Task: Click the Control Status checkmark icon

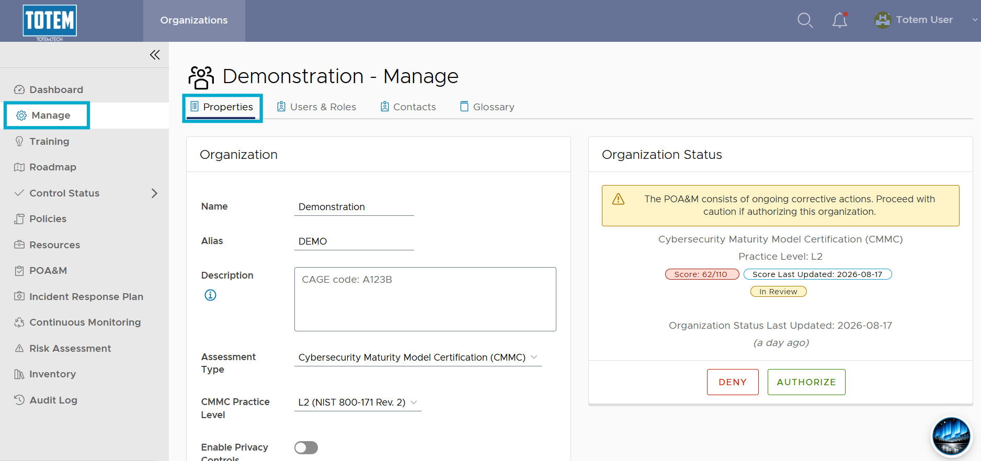Action: pos(19,193)
